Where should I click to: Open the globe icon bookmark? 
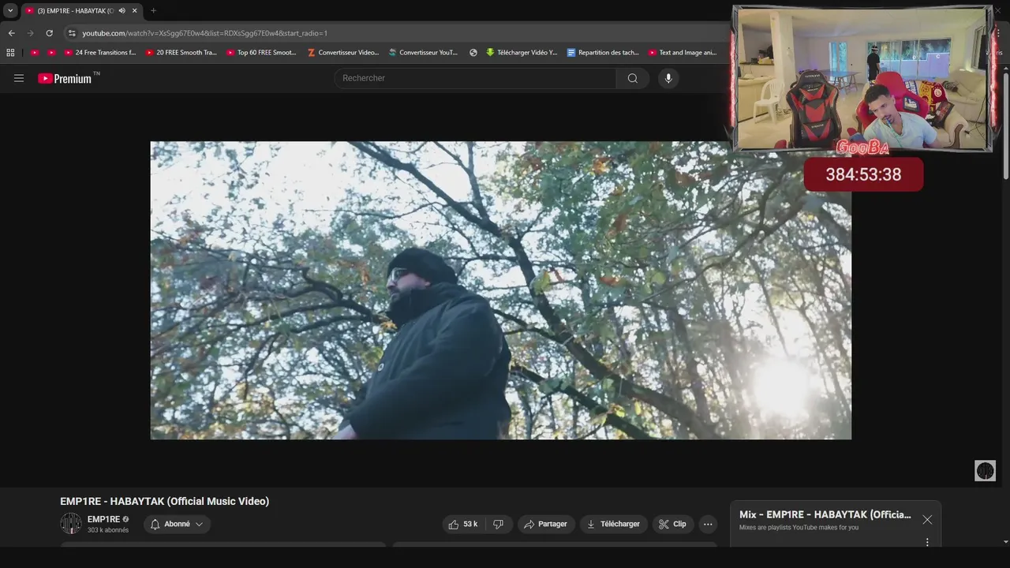(473, 53)
